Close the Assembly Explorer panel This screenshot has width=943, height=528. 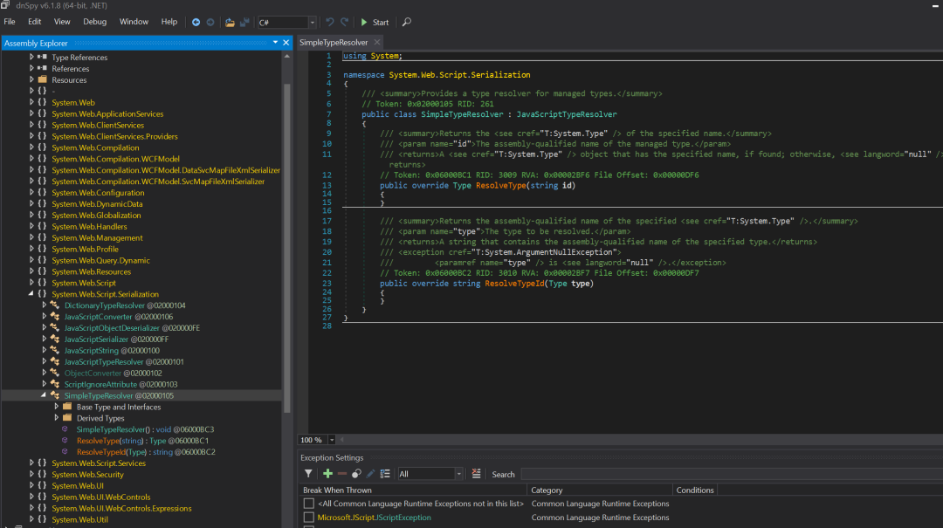(x=286, y=43)
